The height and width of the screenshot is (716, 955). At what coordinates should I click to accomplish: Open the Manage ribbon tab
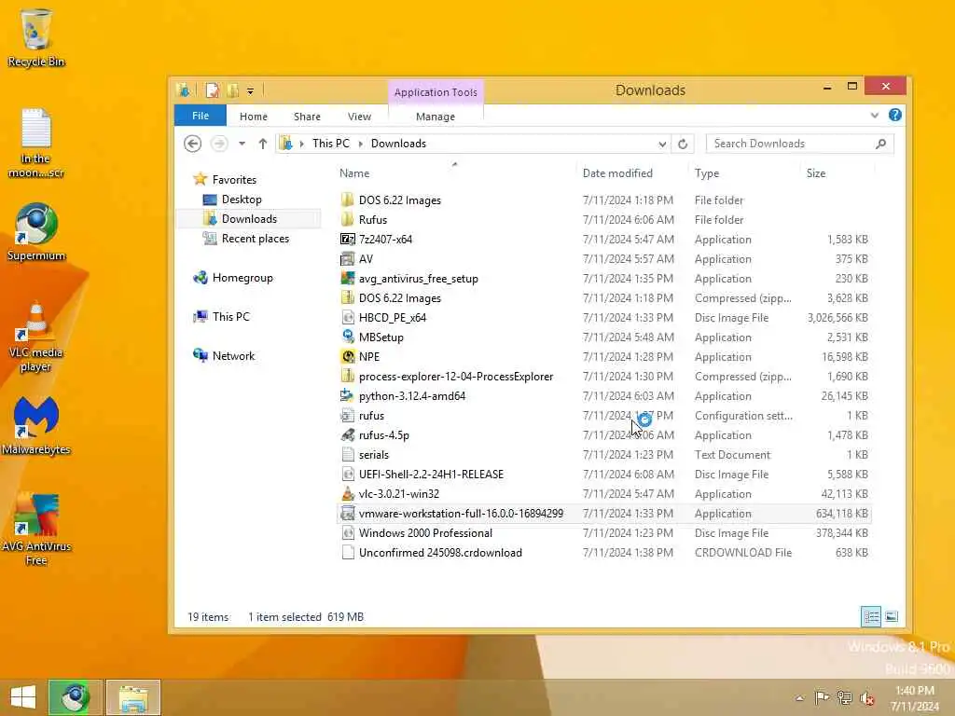(x=436, y=117)
